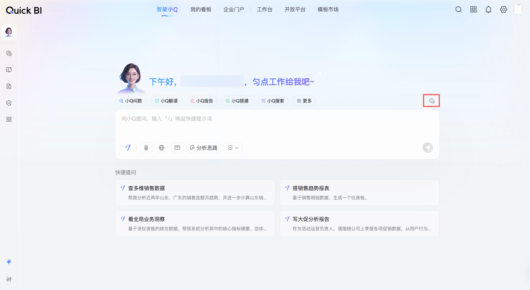Select the assistant avatar in left sidebar
Image resolution: width=530 pixels, height=290 pixels.
tap(9, 32)
